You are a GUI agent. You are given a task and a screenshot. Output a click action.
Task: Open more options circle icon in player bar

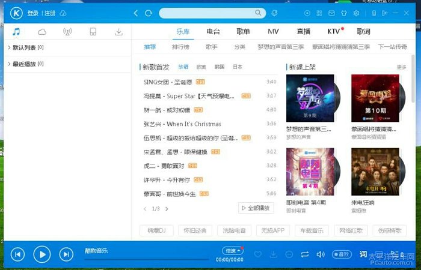click(289, 254)
